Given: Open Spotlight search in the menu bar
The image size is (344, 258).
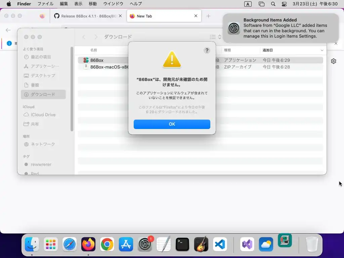Looking at the screenshot, I should pos(273,4).
